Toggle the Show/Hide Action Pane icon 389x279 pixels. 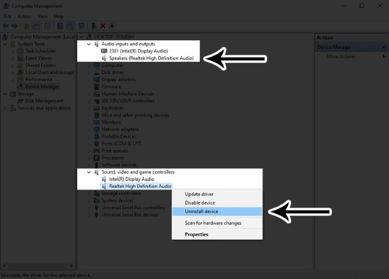[x=69, y=26]
